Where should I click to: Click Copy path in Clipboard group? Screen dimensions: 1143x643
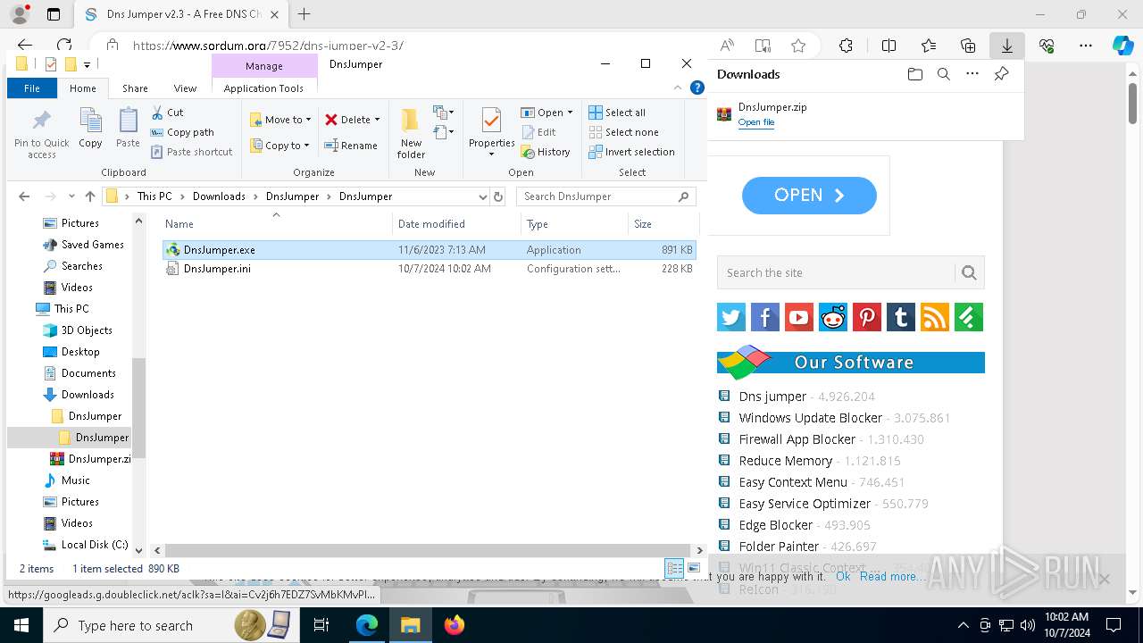tap(182, 132)
